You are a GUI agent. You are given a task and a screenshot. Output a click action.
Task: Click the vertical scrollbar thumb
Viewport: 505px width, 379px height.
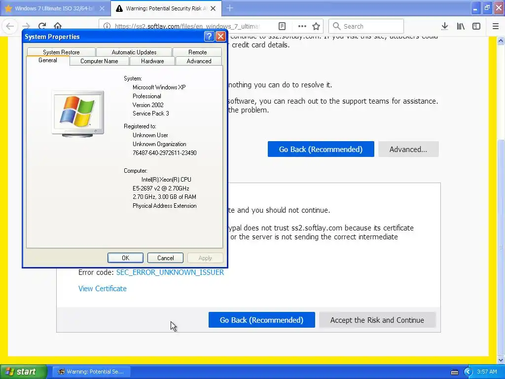[501, 247]
